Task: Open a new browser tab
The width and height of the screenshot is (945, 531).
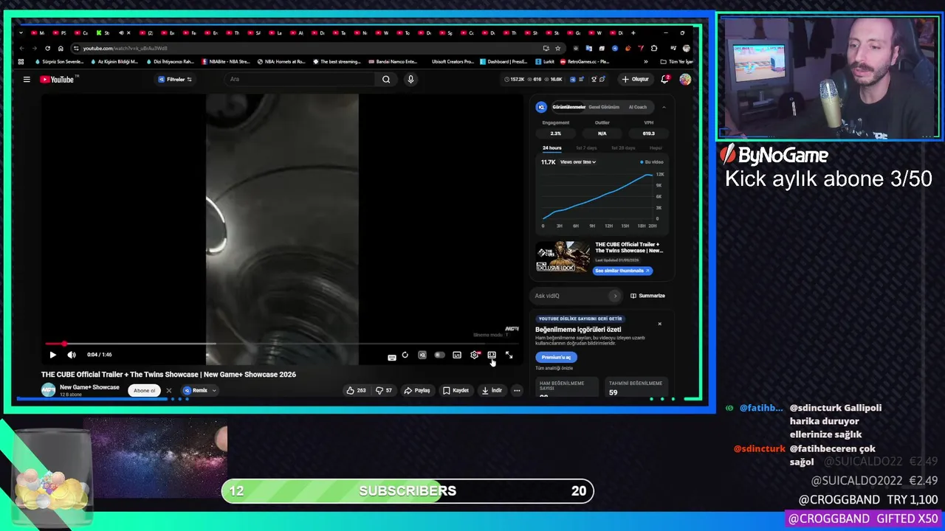Action: [632, 33]
